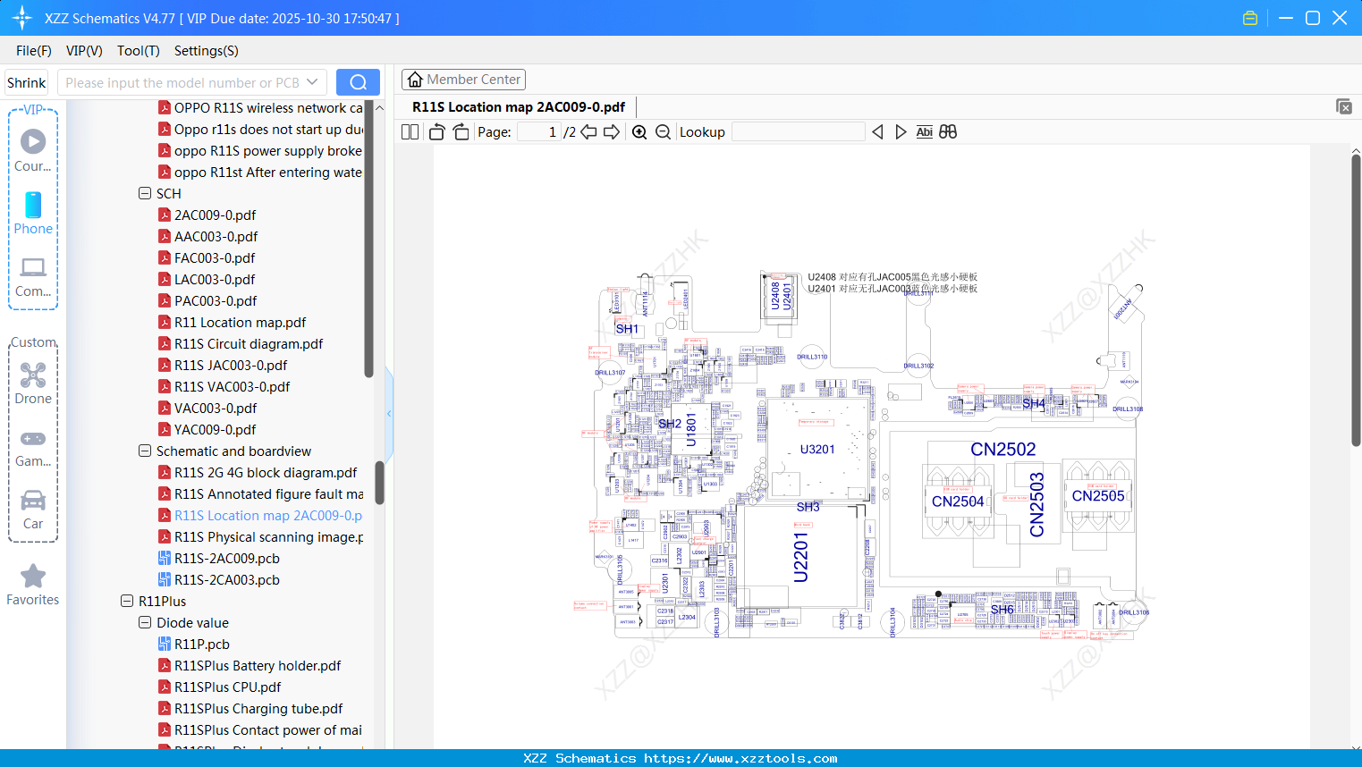The width and height of the screenshot is (1362, 767).
Task: Open the Member Center
Action: coord(463,79)
